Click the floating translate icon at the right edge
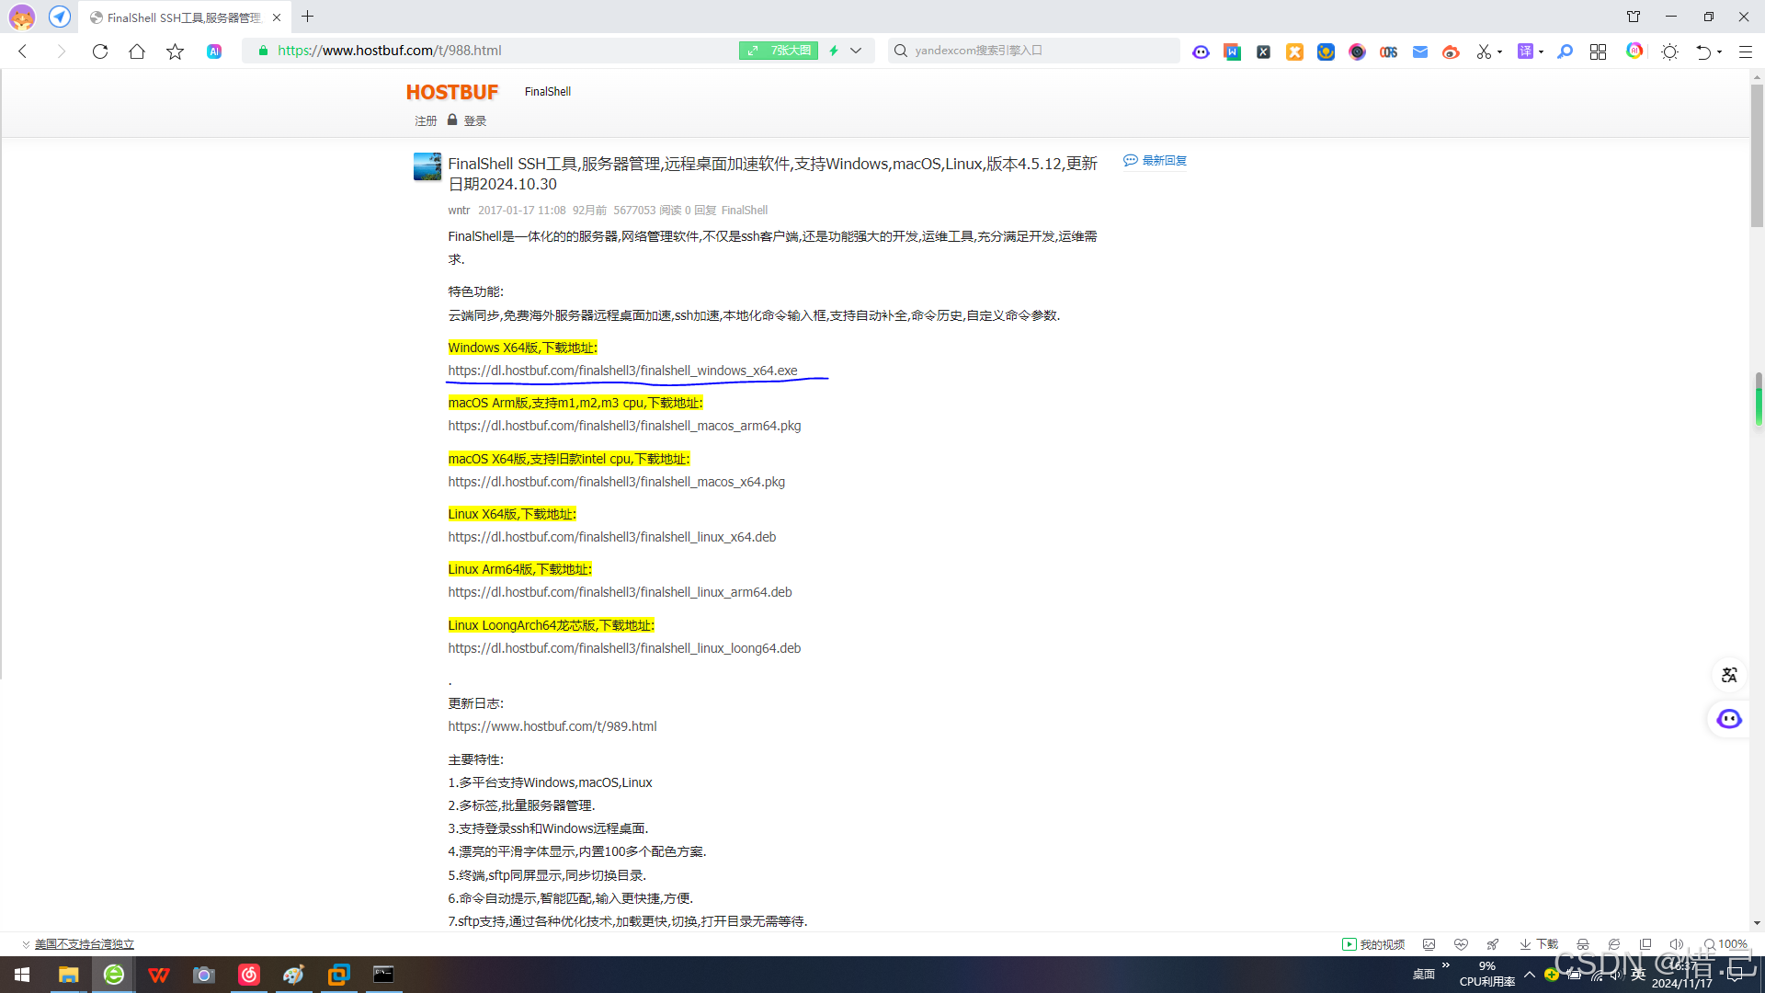1765x993 pixels. click(1729, 675)
